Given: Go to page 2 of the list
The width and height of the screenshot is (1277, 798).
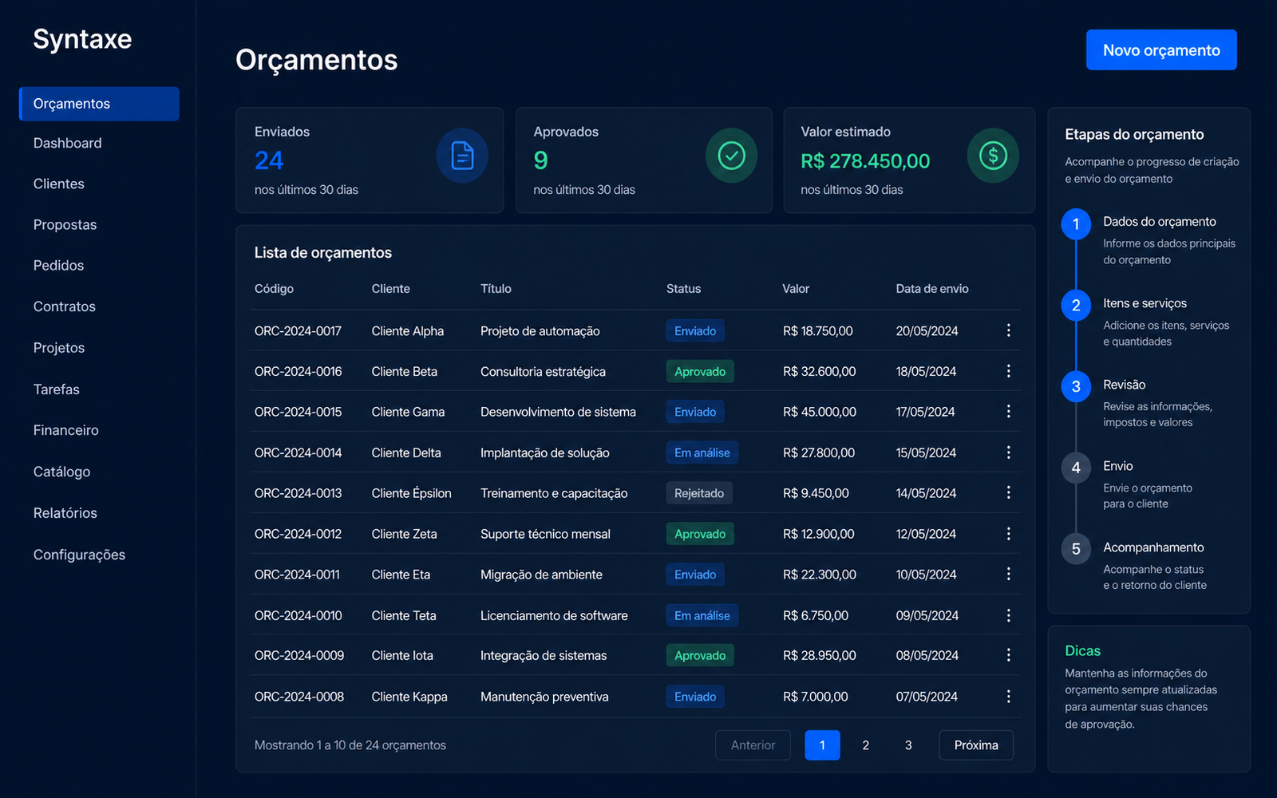Looking at the screenshot, I should (866, 745).
